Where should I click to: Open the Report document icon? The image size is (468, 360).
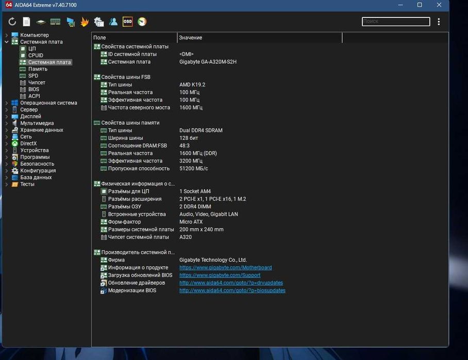tap(27, 22)
